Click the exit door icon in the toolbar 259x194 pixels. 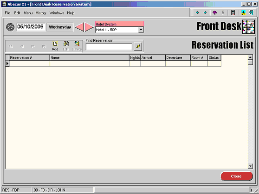point(251,13)
